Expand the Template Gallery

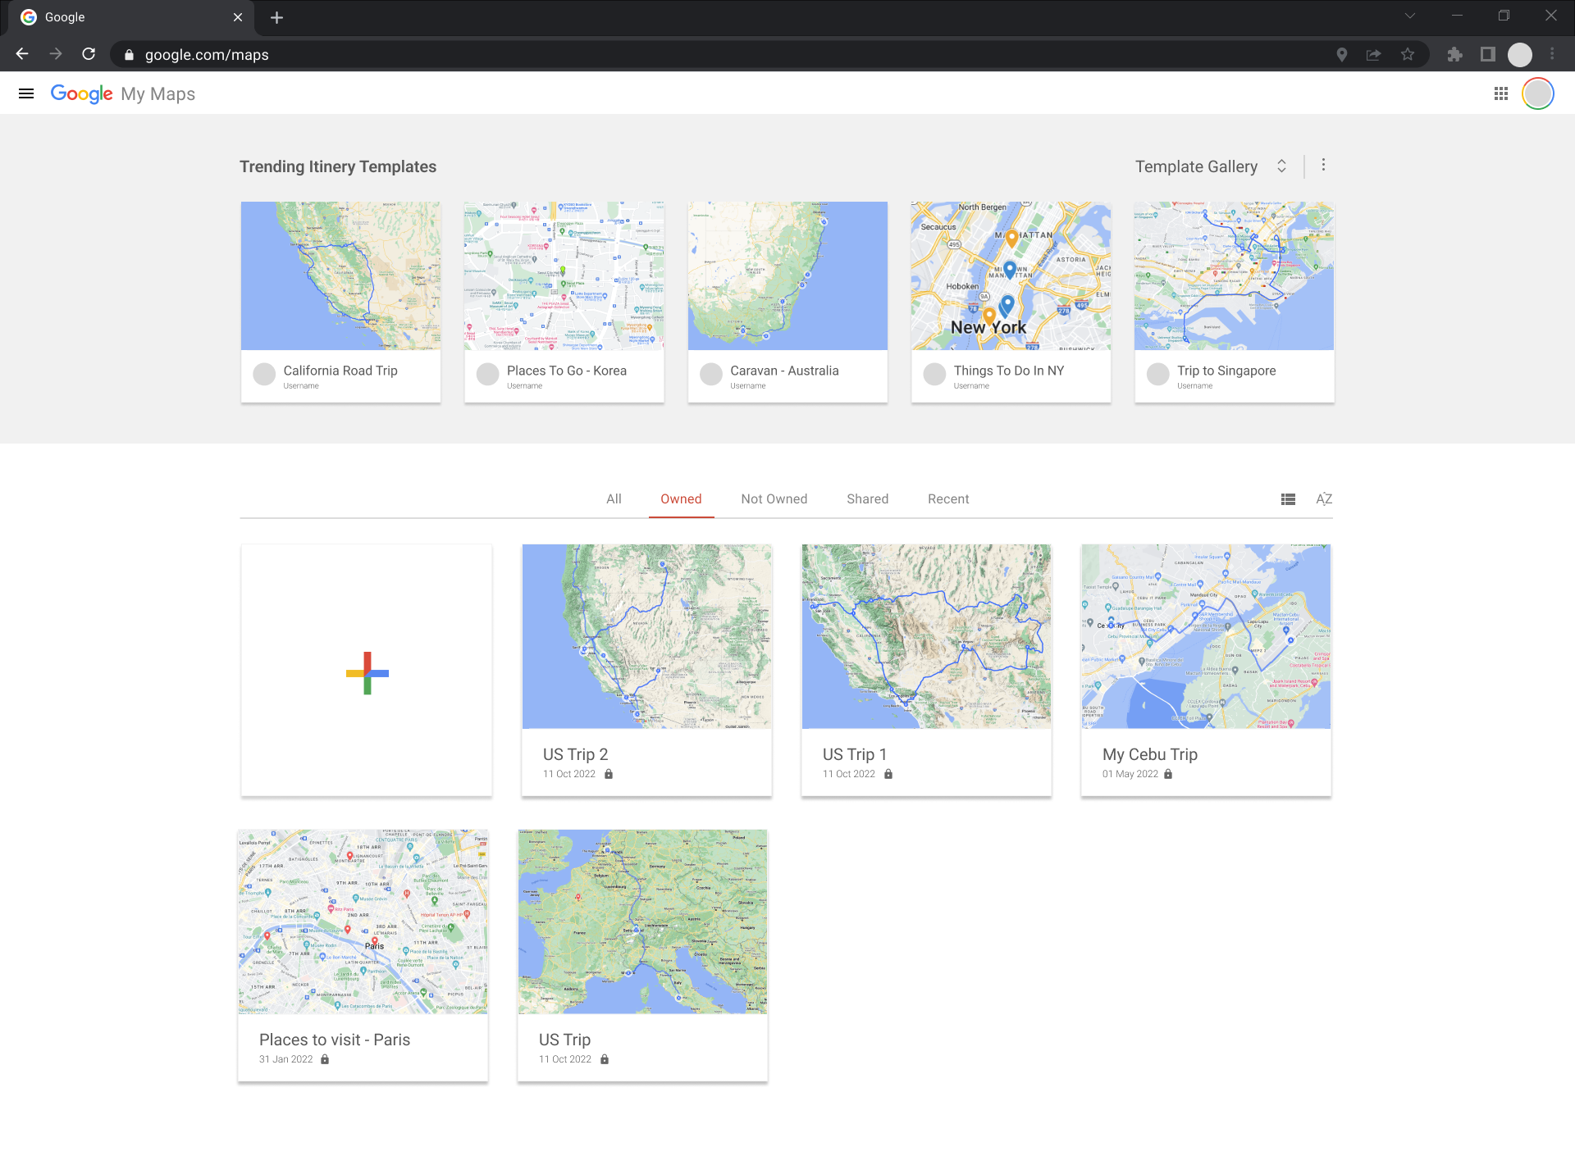pos(1281,166)
